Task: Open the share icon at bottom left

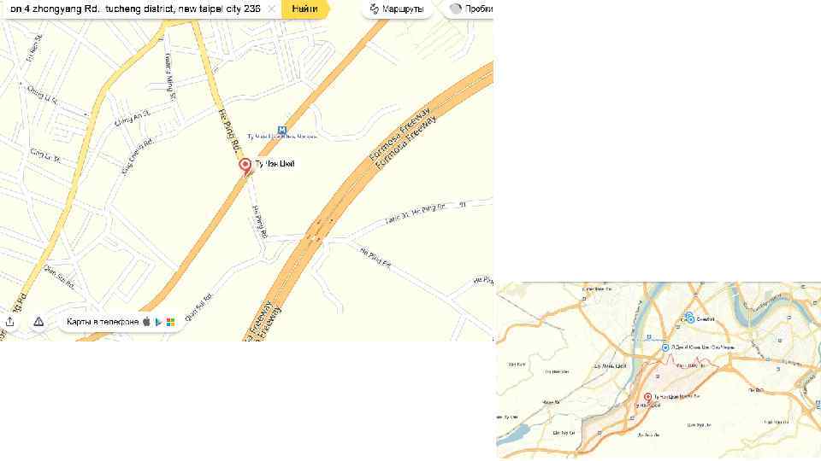Action: tap(10, 322)
